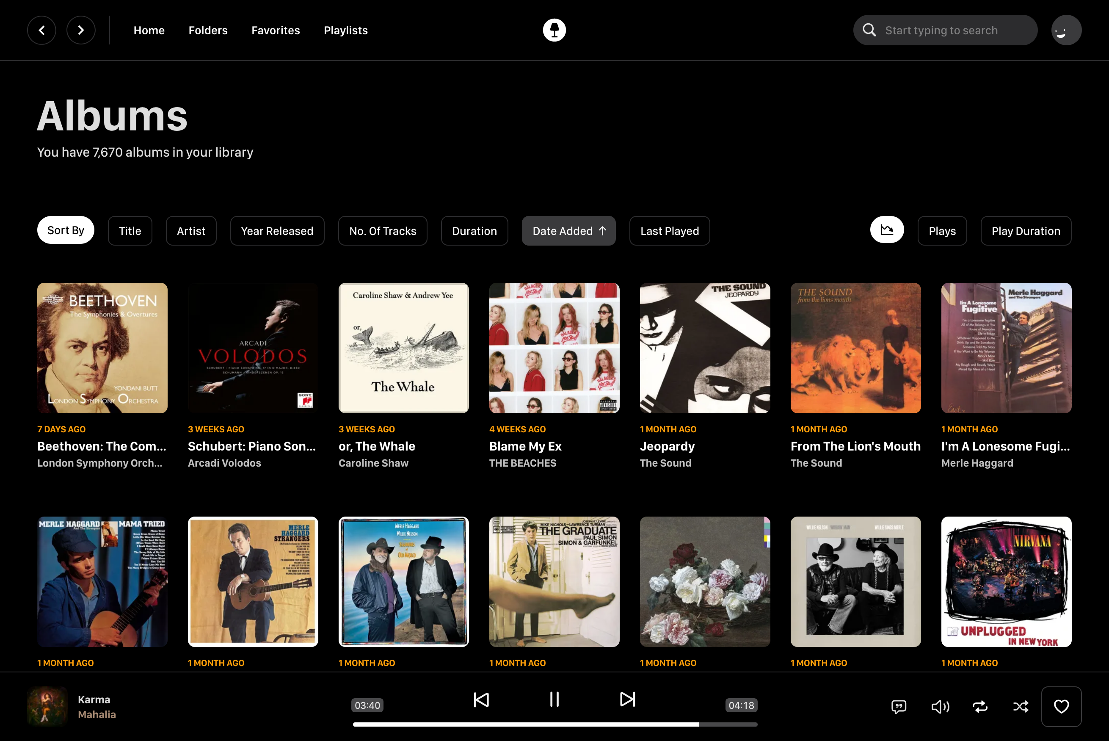
Task: Click the 'From The Lion's Mouth' title text
Action: (855, 446)
